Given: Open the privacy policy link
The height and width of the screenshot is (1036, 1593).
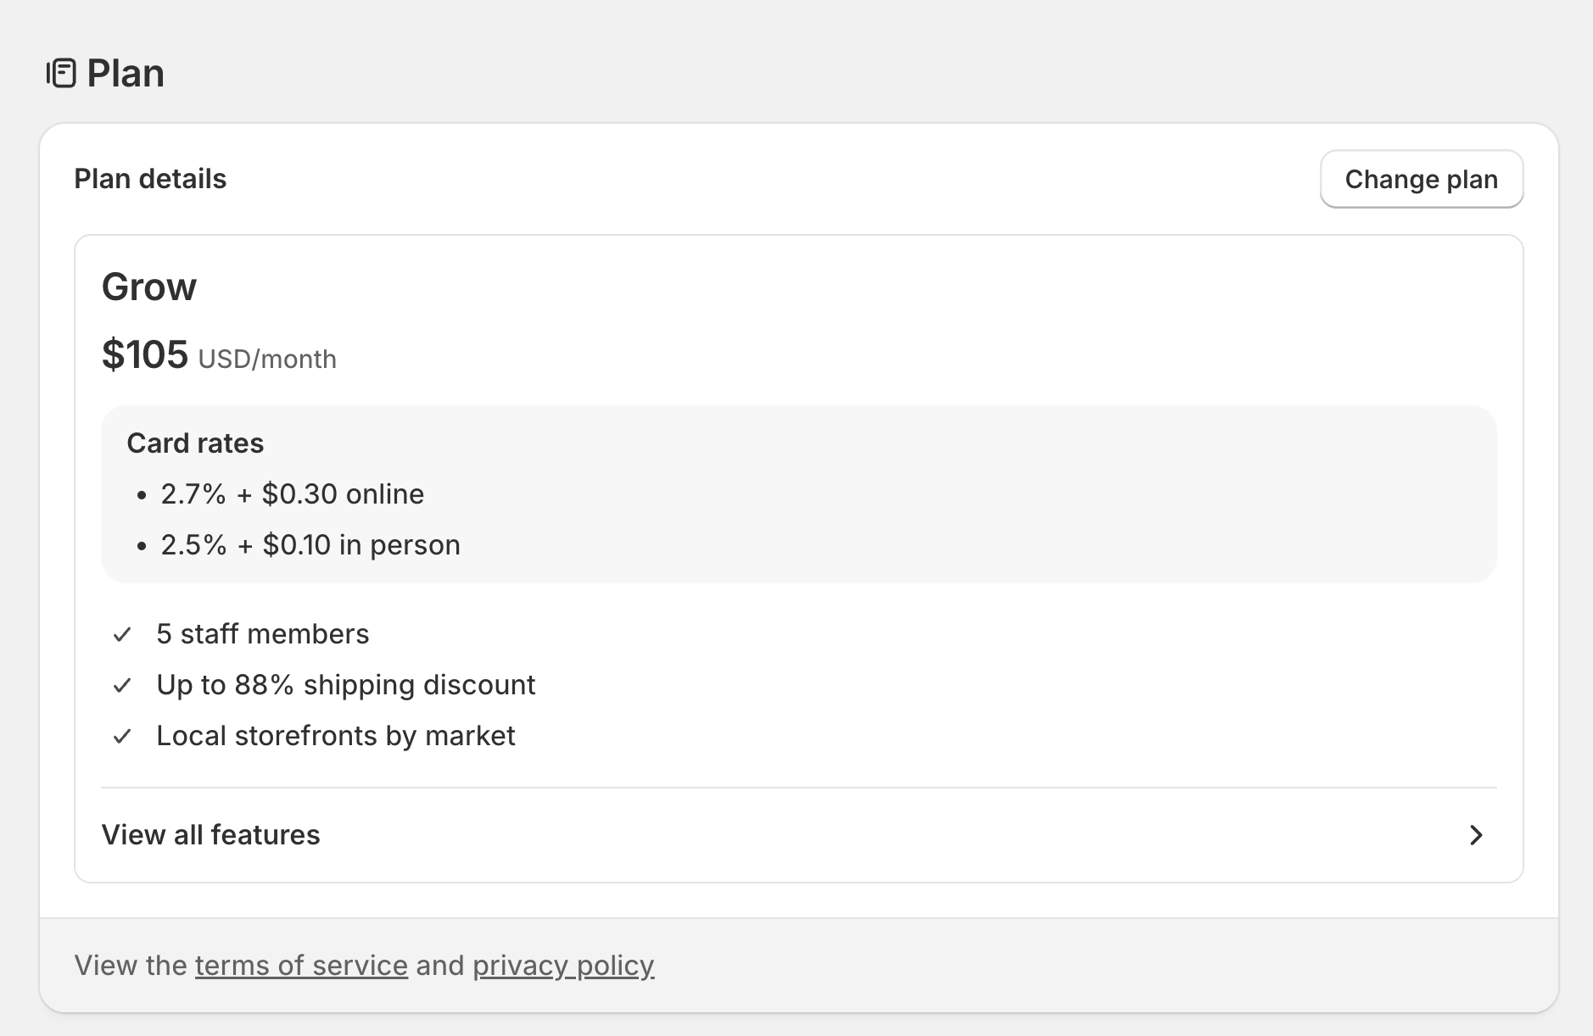Looking at the screenshot, I should pyautogui.click(x=563, y=966).
